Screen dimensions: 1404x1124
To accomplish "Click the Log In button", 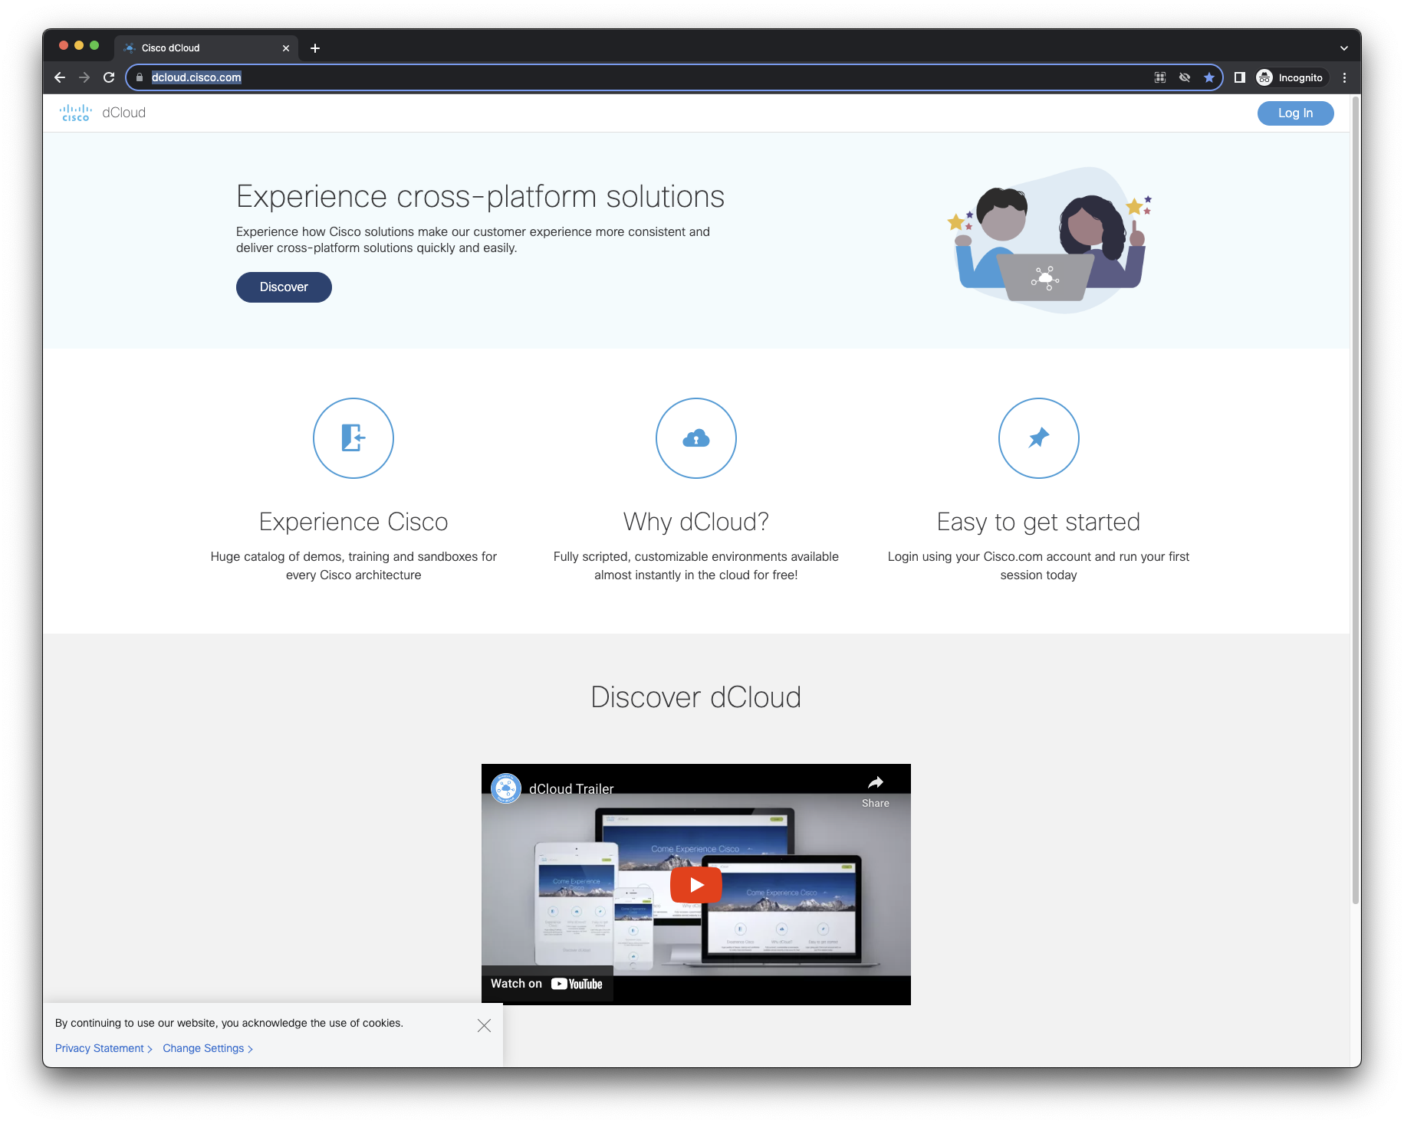I will click(x=1295, y=113).
